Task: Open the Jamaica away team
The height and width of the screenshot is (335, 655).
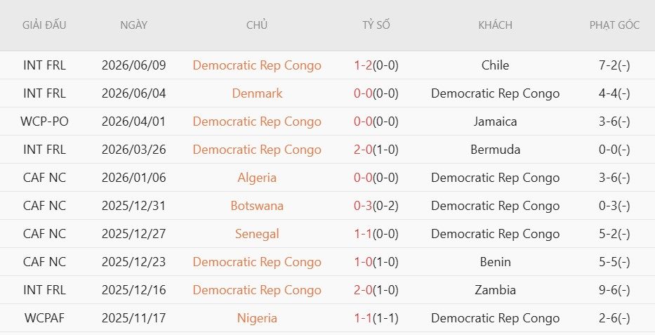Action: click(x=495, y=121)
